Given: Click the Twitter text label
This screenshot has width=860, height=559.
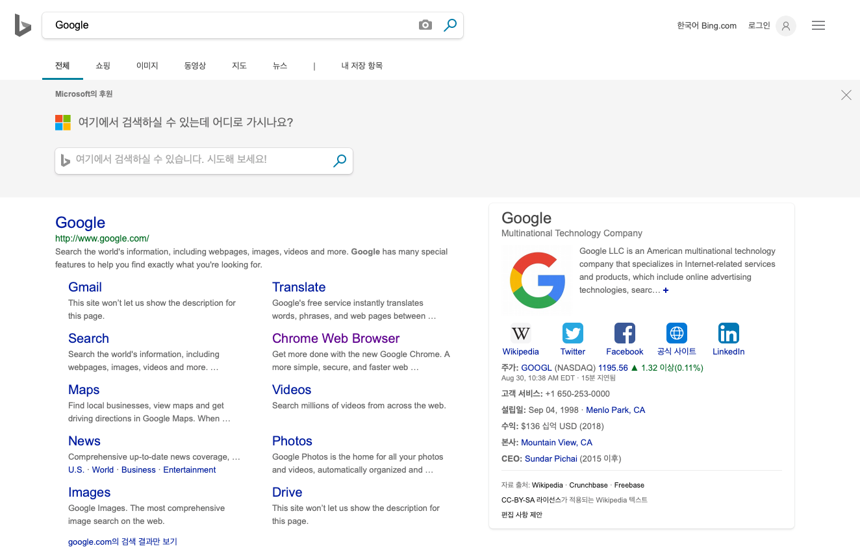Looking at the screenshot, I should pyautogui.click(x=573, y=352).
